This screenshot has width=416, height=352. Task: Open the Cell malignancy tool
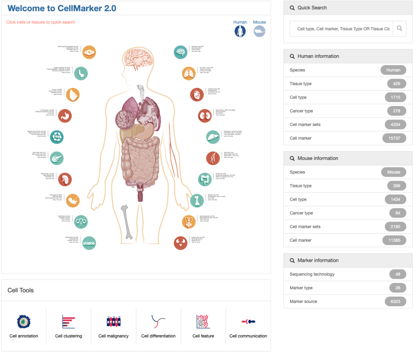[113, 326]
